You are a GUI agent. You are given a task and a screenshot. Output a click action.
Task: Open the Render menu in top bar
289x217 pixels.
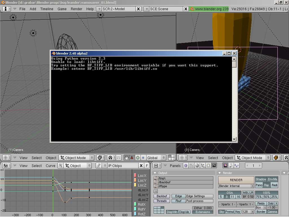[x=76, y=9]
